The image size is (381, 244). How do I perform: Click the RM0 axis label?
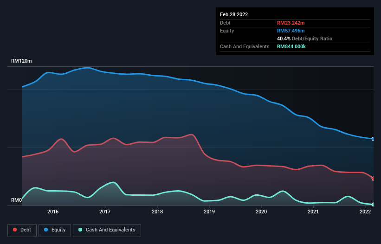click(x=16, y=200)
